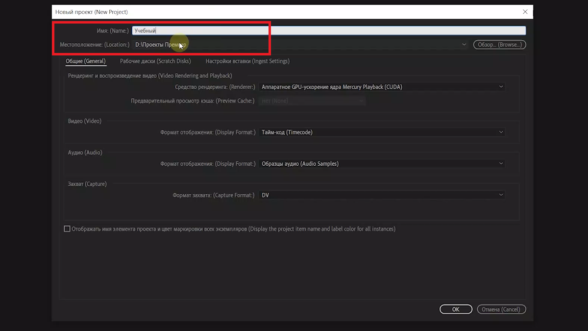
Task: Click the Video Rendering and Playback label
Action: (150, 76)
